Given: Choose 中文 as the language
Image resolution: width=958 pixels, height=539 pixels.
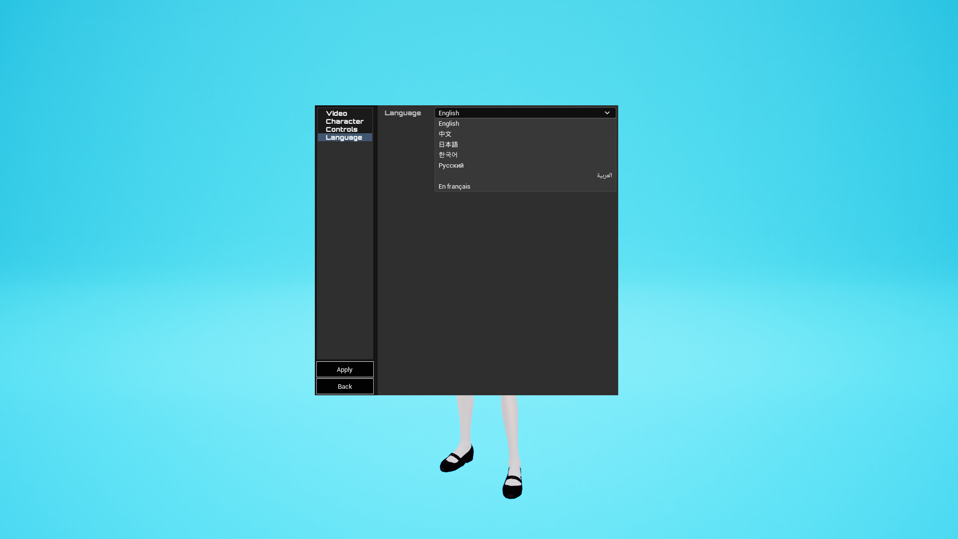Looking at the screenshot, I should (445, 134).
